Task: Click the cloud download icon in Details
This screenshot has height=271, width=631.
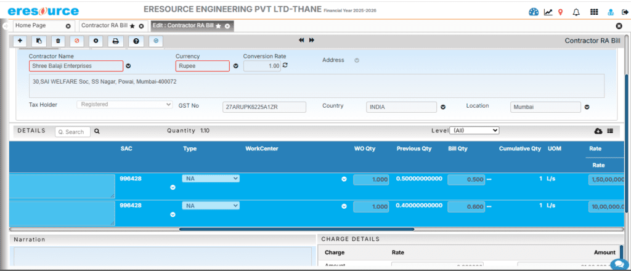Action: click(598, 131)
